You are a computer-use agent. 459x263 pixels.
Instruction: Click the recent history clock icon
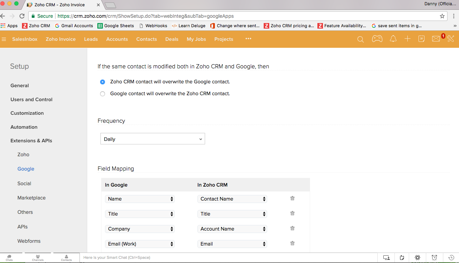tap(451, 258)
